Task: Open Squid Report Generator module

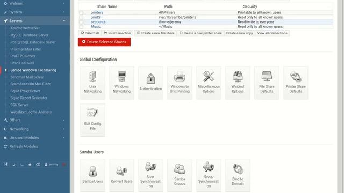Action: pos(28,98)
